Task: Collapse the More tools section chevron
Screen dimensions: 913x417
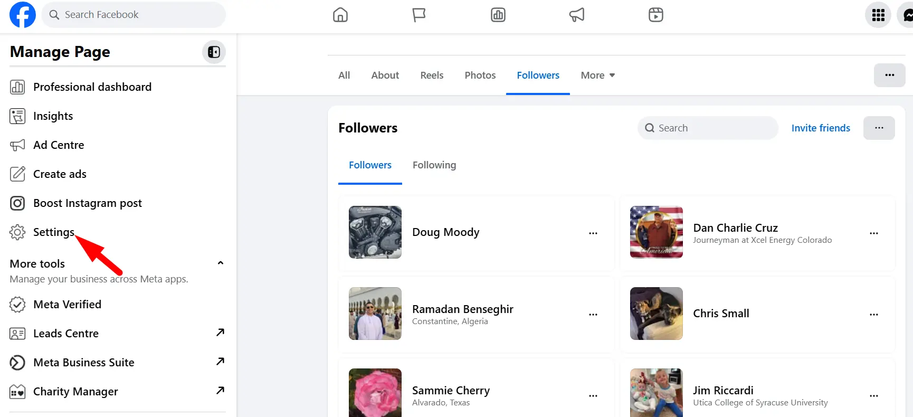Action: [221, 263]
